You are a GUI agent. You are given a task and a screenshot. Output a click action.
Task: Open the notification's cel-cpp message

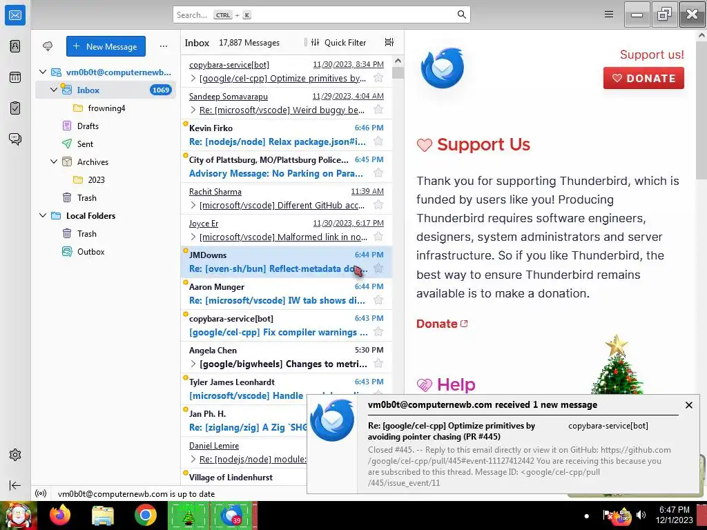(503, 443)
